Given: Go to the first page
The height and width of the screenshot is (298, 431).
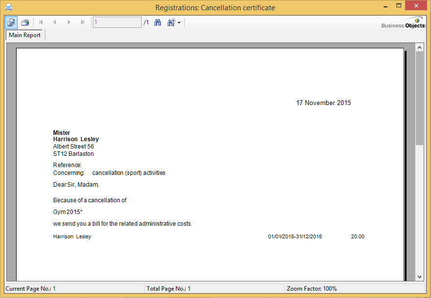Looking at the screenshot, I should 41,22.
